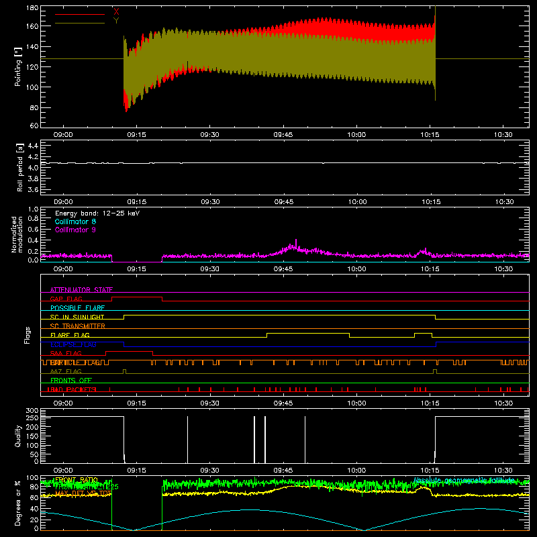Click the Quality spike near 09:50
This screenshot has width=537, height=537.
(x=305, y=440)
